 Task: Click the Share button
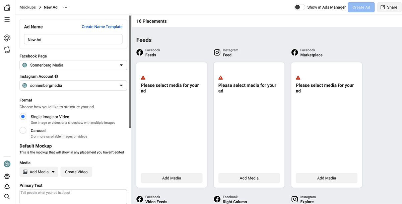(389, 7)
